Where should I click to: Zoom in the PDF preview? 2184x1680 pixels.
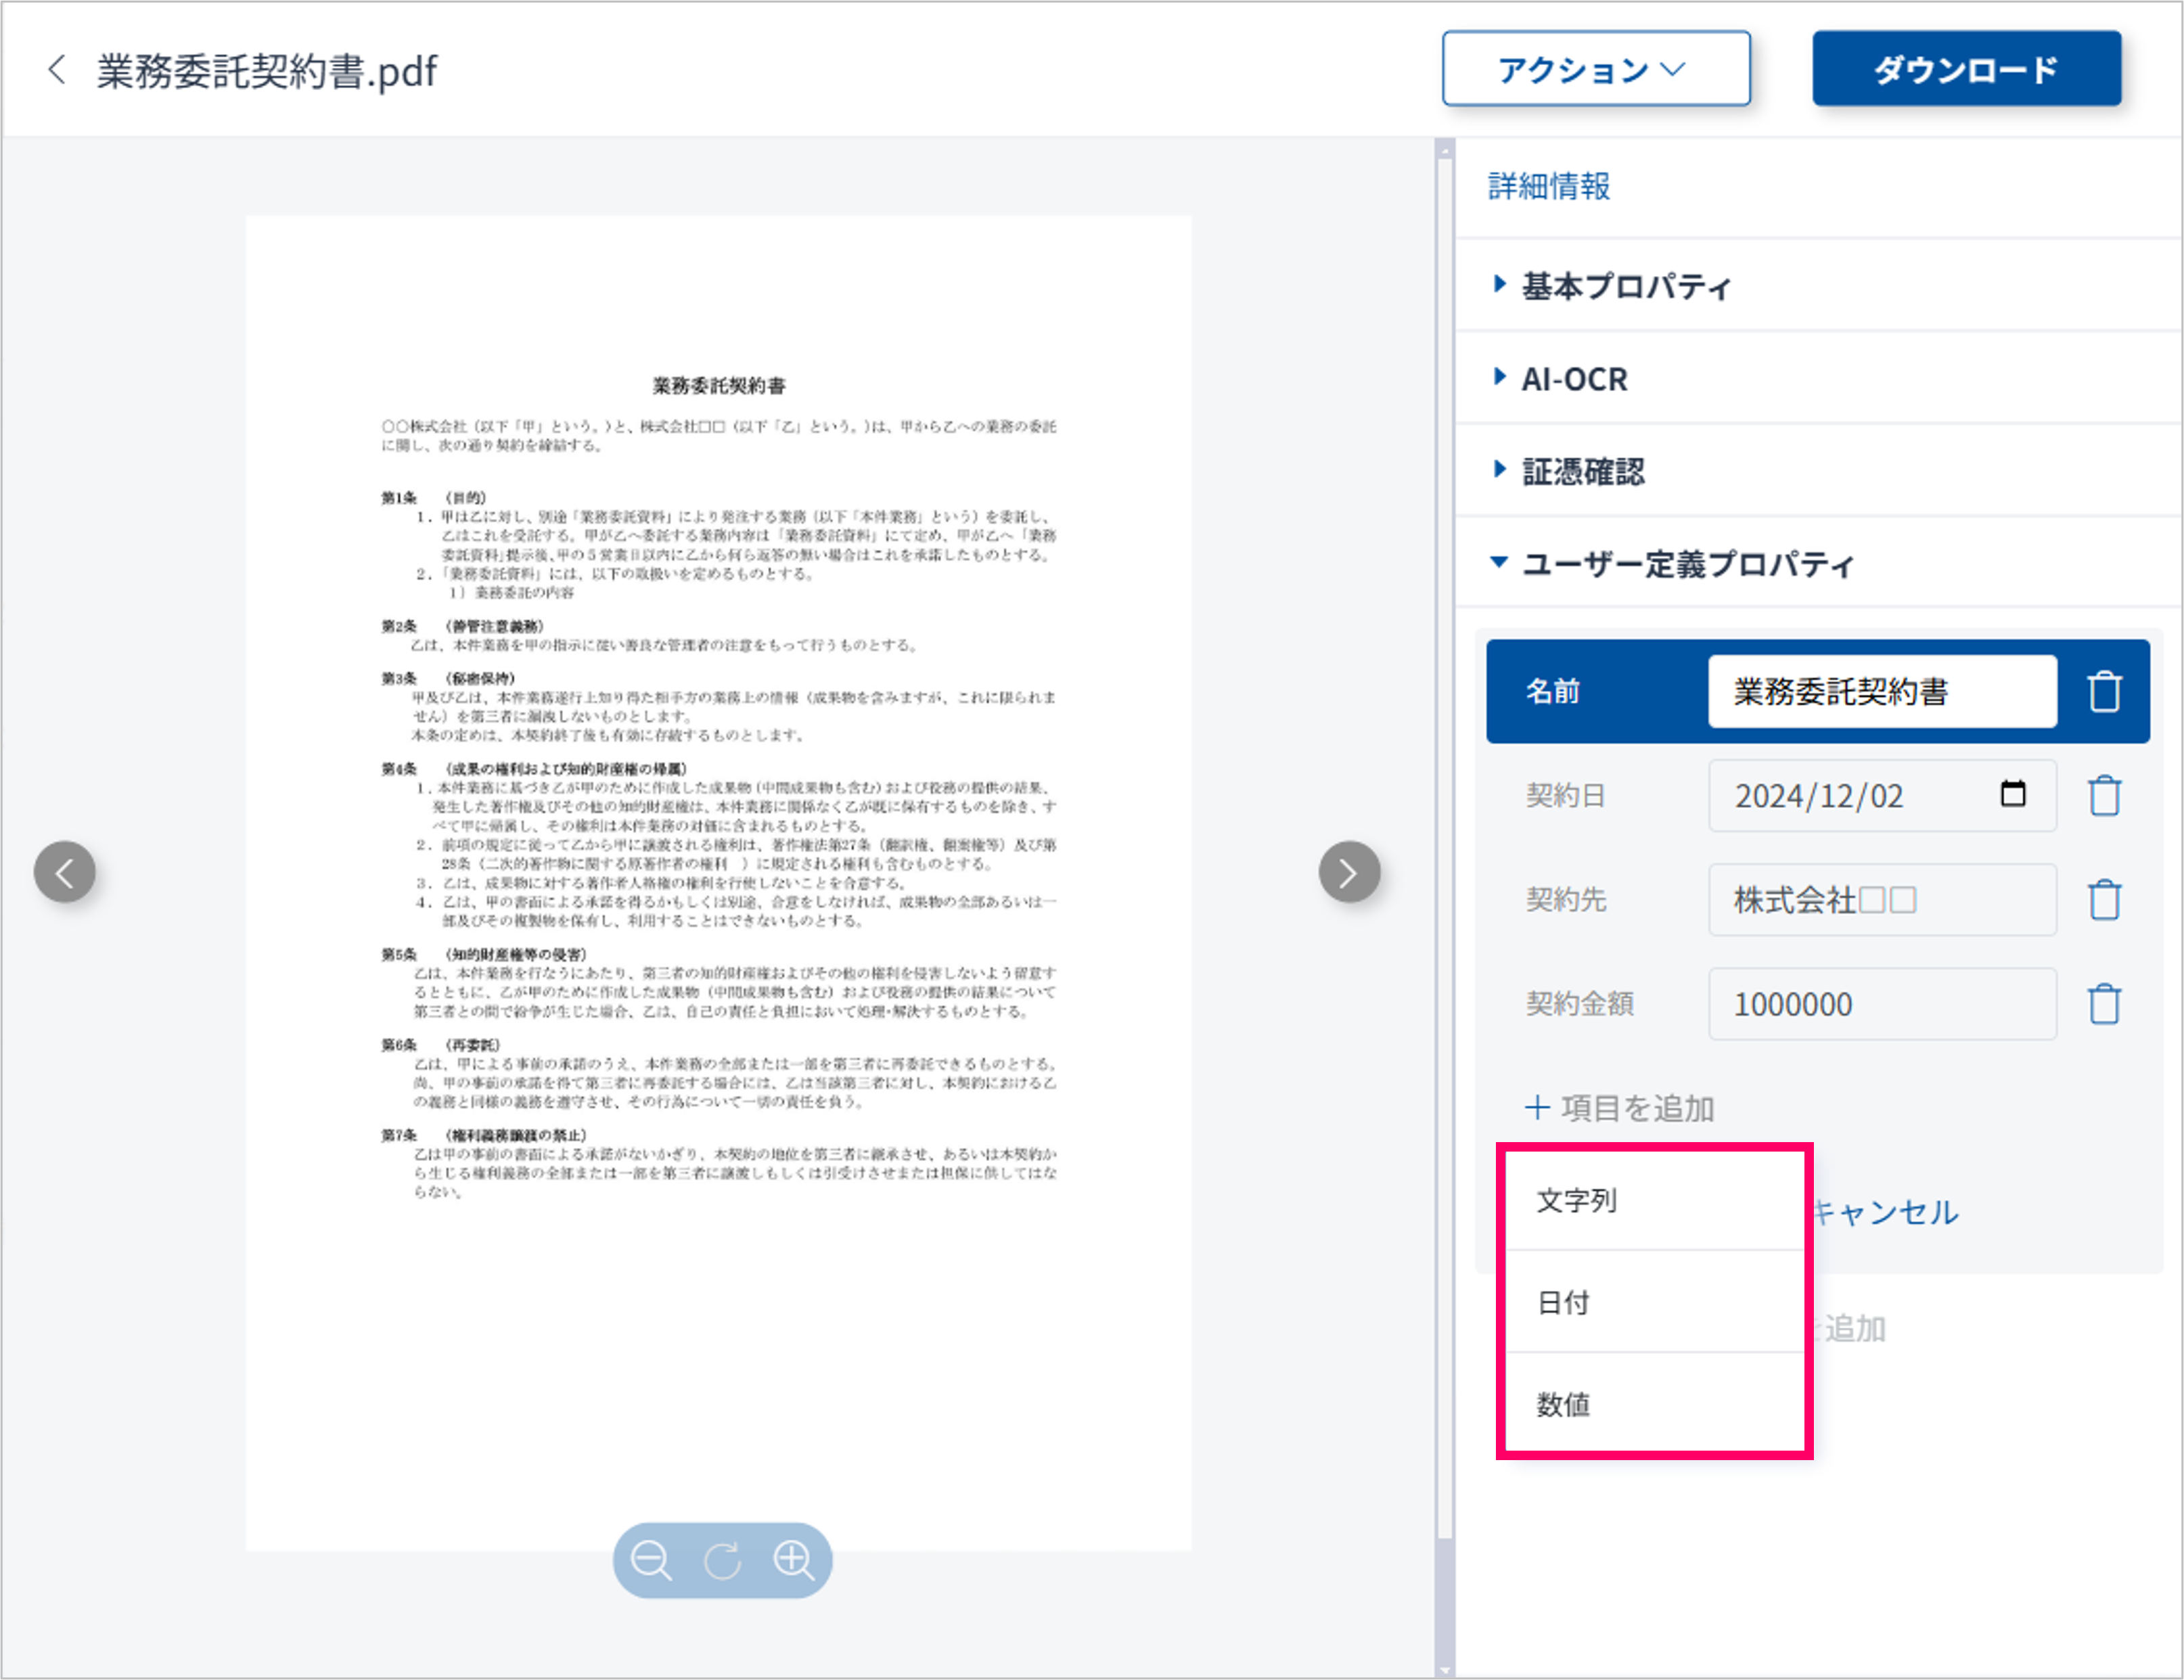click(x=794, y=1560)
